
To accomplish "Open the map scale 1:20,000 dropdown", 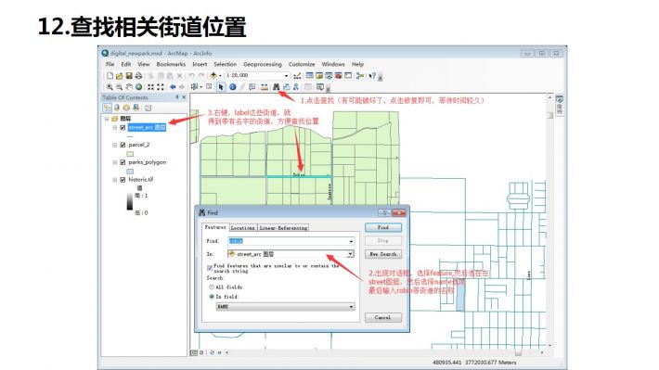I will tap(286, 76).
